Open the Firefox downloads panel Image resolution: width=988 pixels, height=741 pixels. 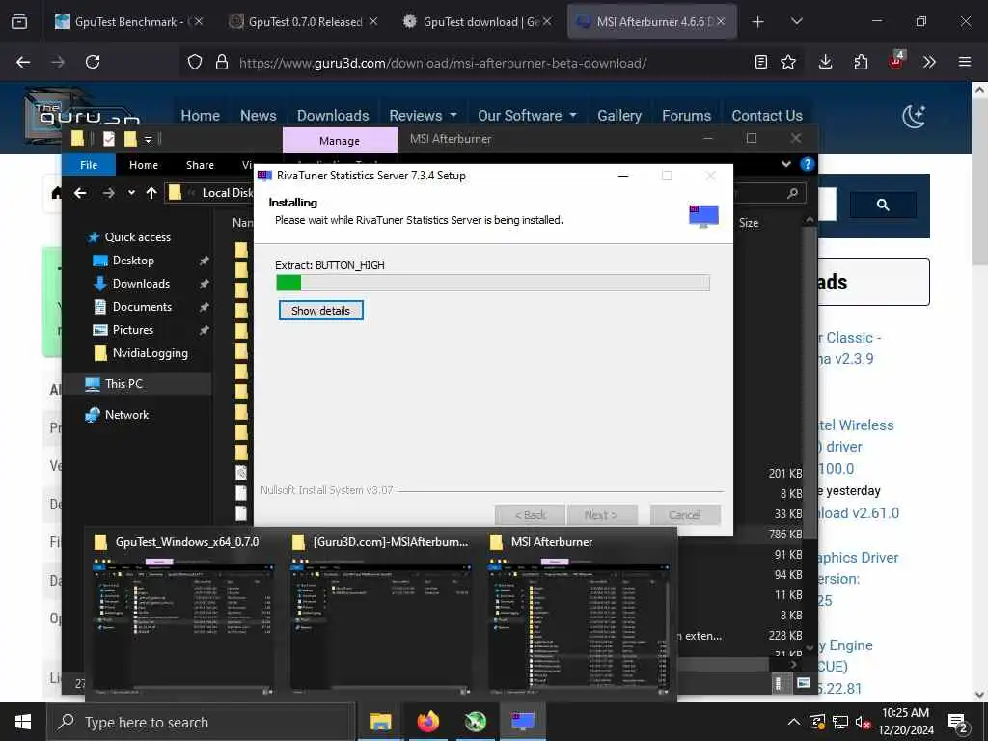pos(826,62)
